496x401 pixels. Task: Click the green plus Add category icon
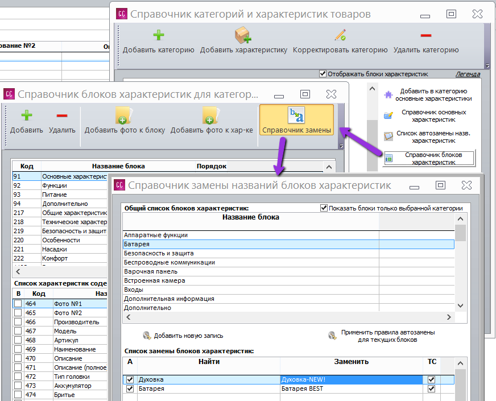click(x=159, y=35)
